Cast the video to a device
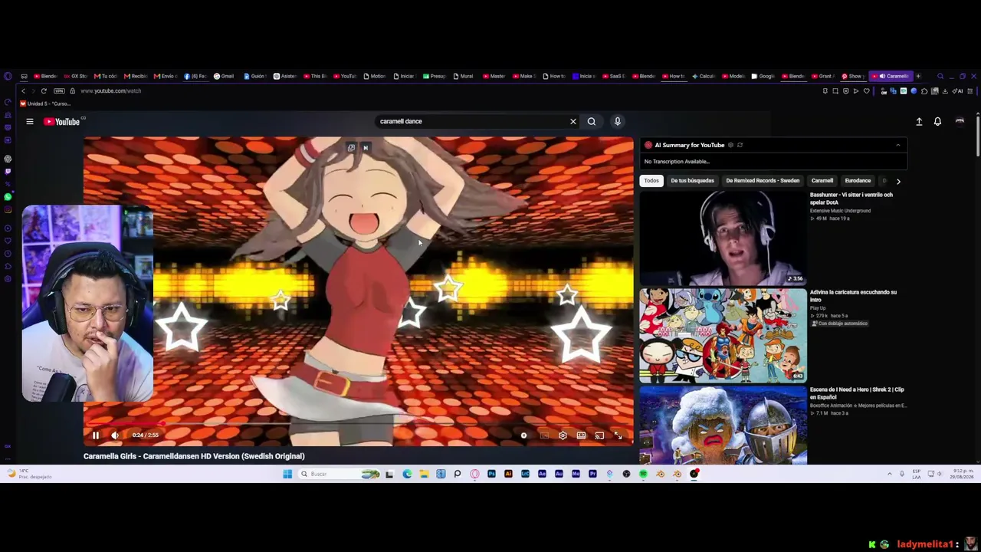 point(599,435)
